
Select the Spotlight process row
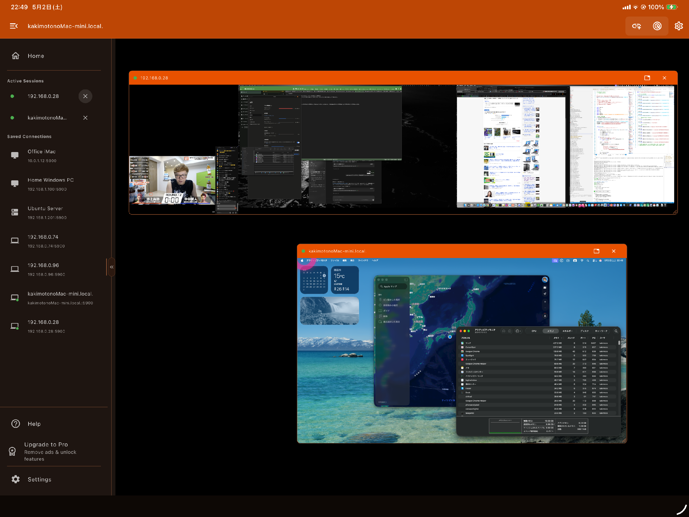[538, 355]
